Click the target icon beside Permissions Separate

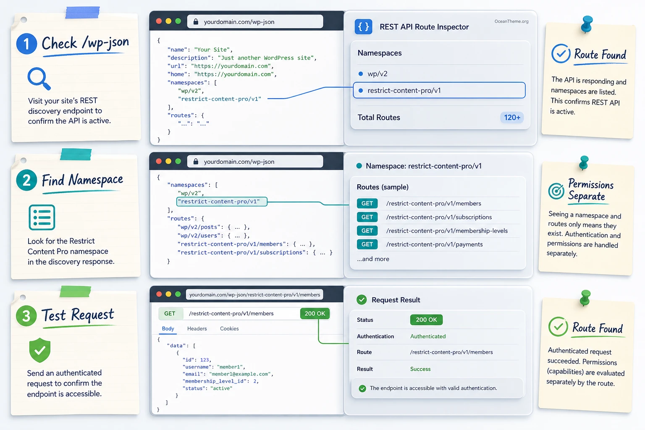(556, 191)
